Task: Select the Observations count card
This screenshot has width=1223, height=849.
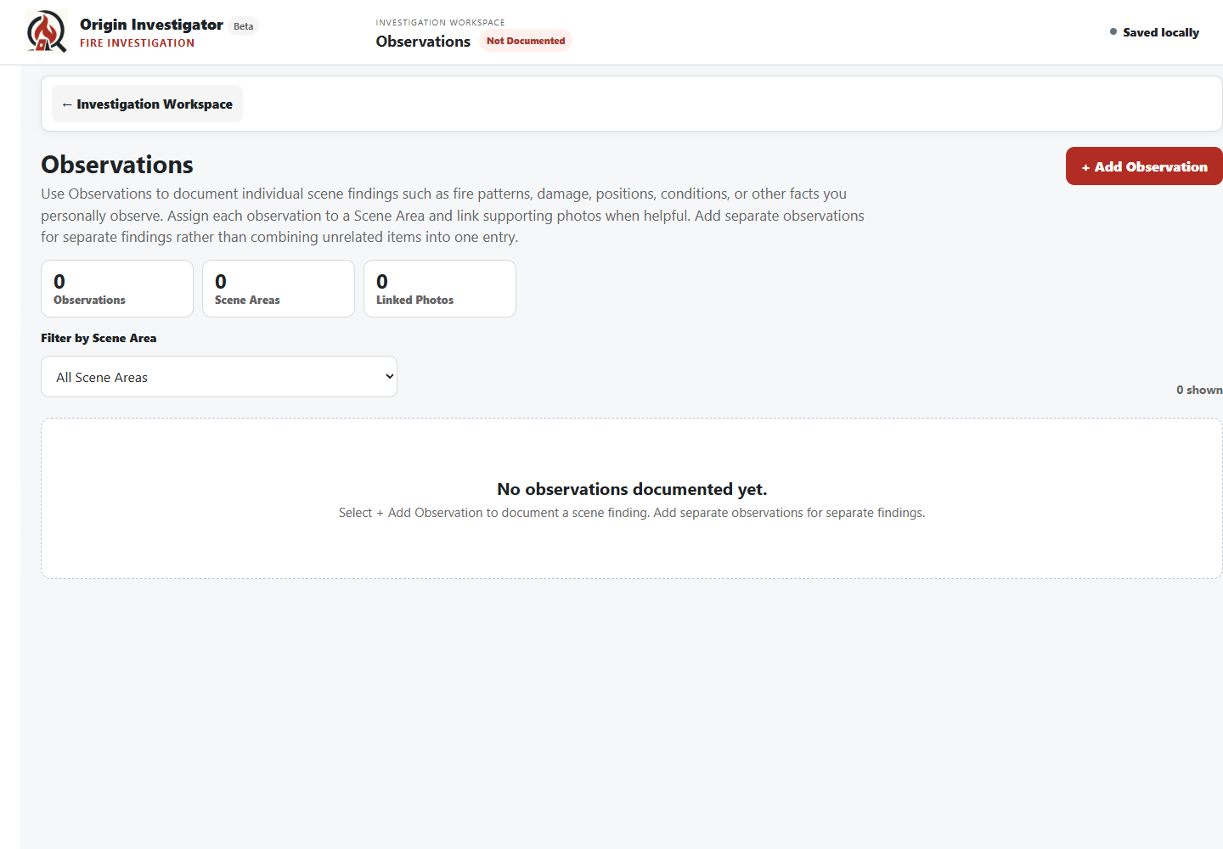Action: pos(117,289)
